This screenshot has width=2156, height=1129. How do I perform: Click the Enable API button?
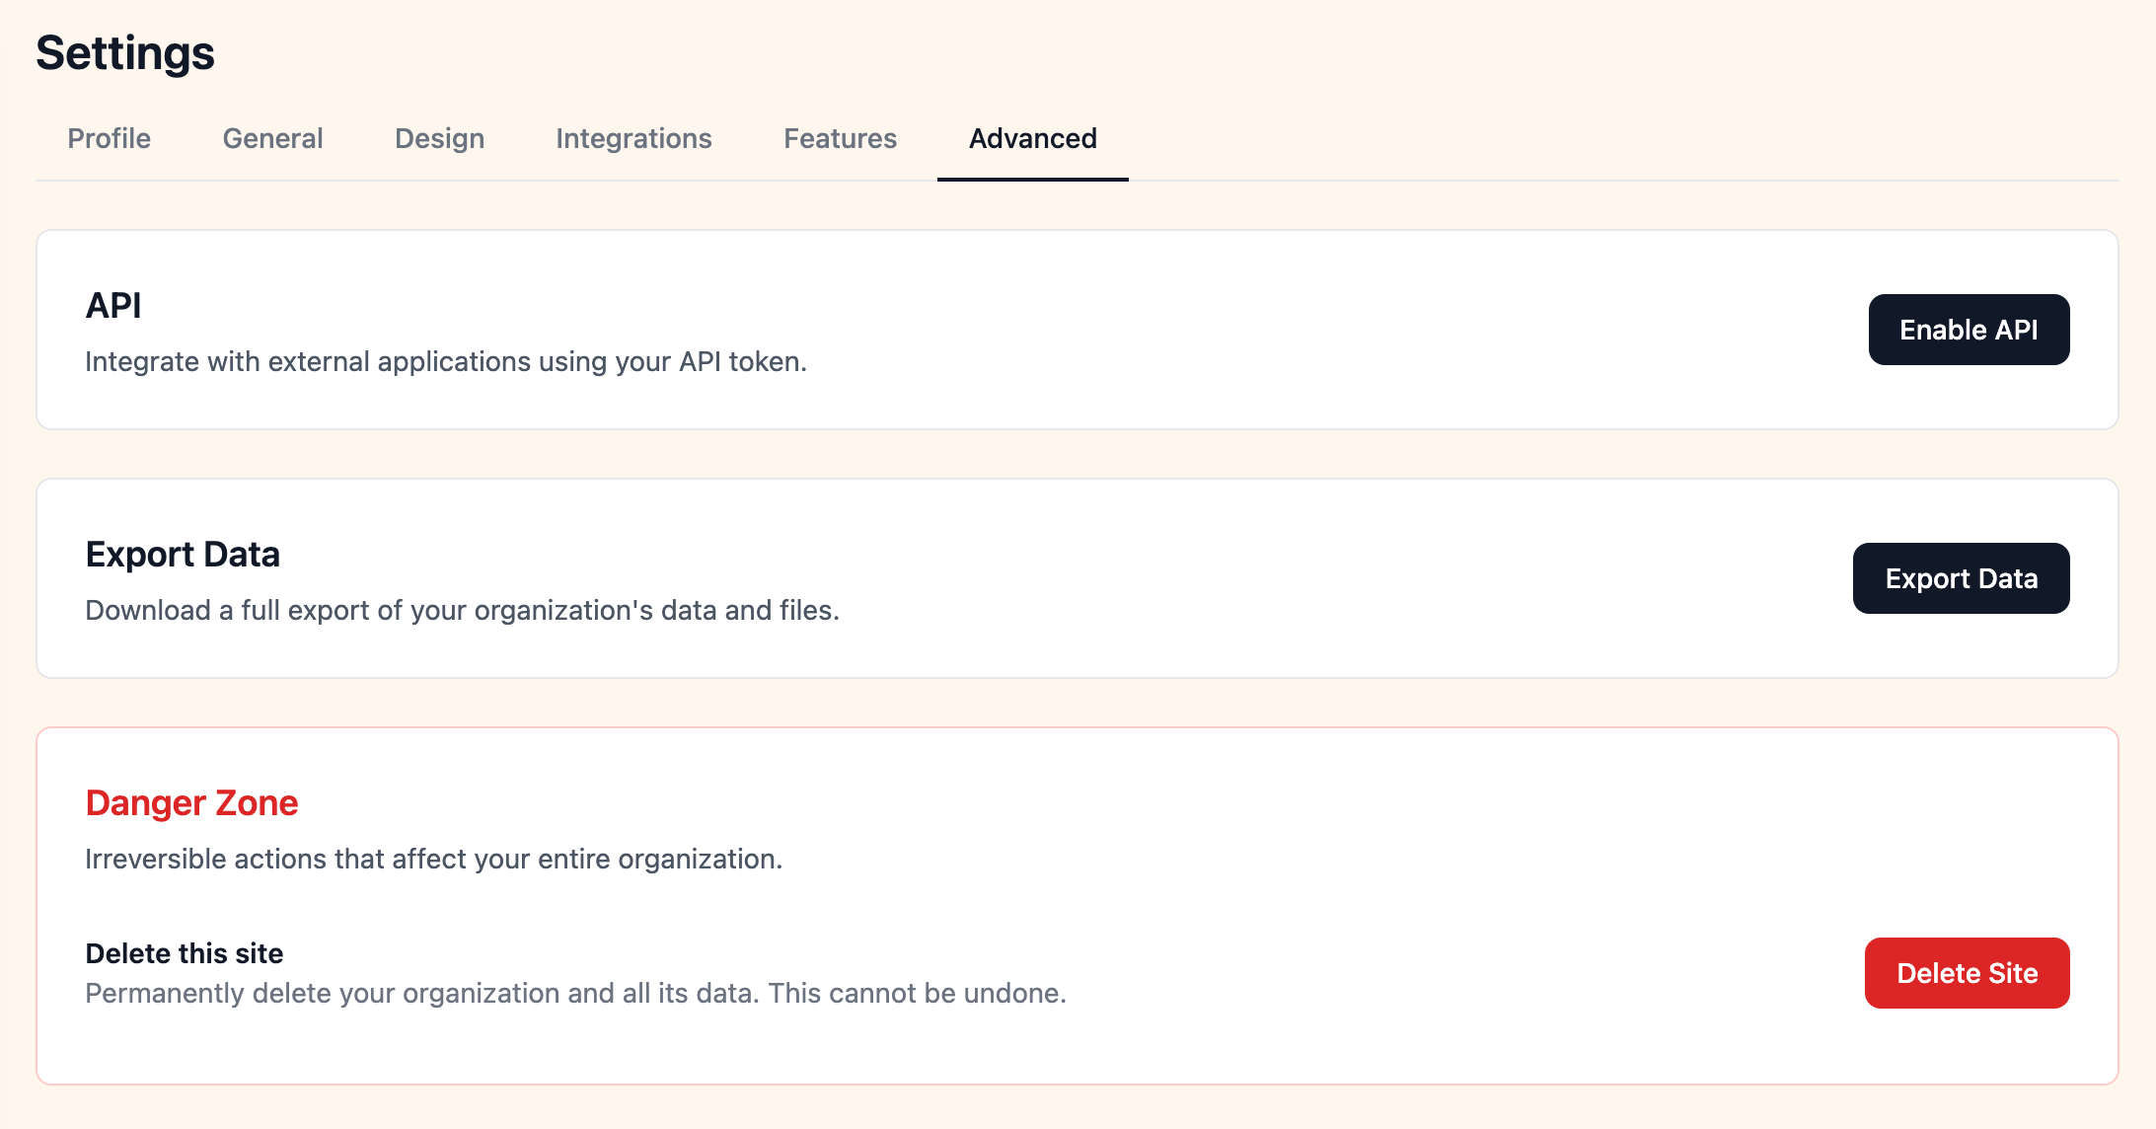click(1969, 330)
